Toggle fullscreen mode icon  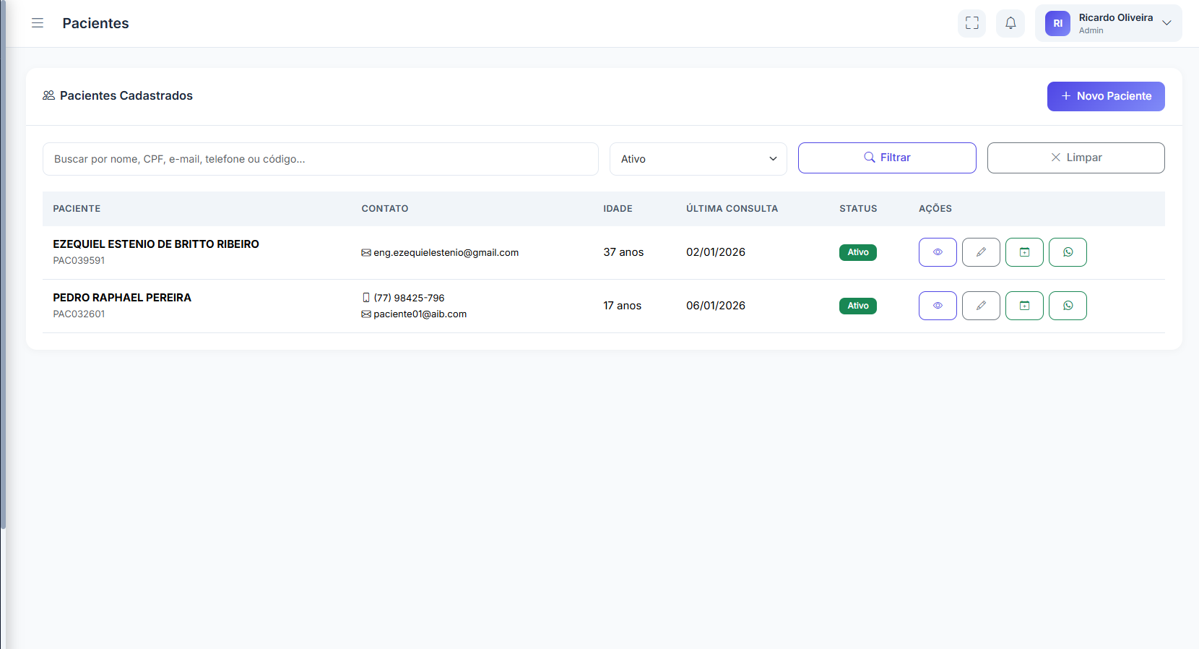pyautogui.click(x=971, y=23)
